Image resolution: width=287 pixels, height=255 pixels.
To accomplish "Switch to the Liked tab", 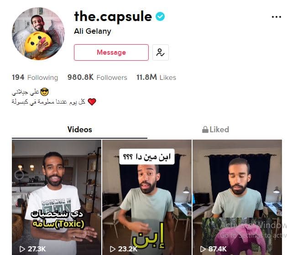I will point(215,130).
